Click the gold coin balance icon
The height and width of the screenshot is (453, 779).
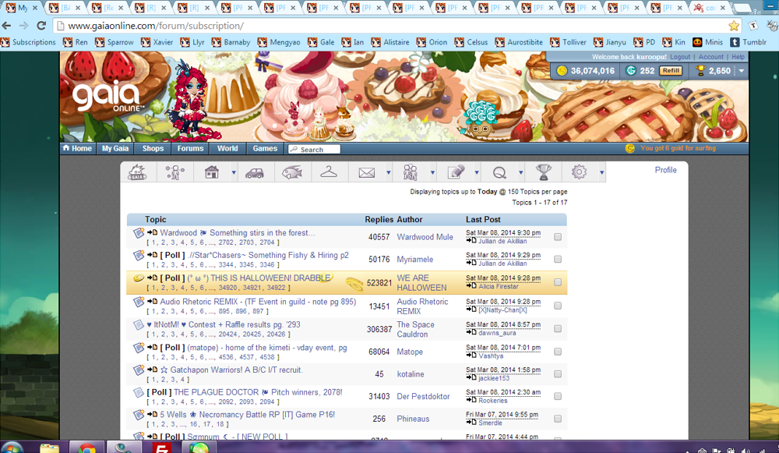pyautogui.click(x=562, y=71)
